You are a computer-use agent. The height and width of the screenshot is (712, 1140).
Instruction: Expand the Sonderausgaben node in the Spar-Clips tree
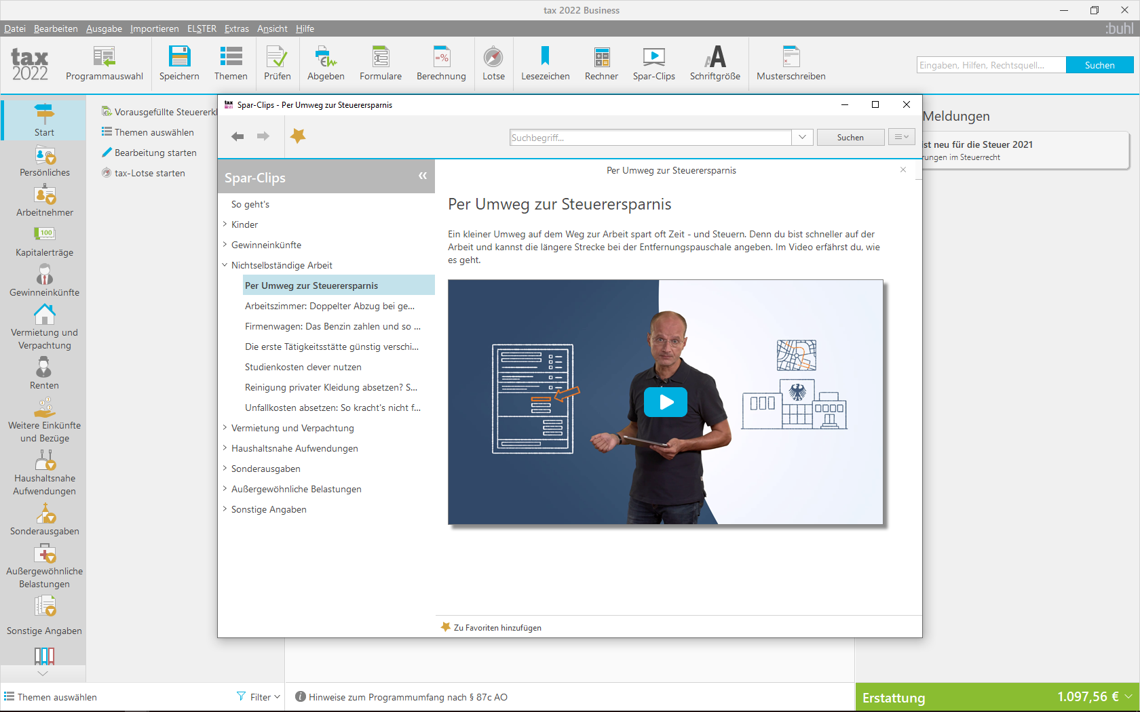(225, 468)
